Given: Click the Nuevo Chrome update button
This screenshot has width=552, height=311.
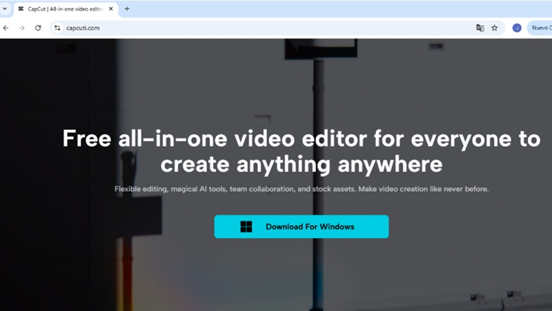Looking at the screenshot, I should 540,28.
